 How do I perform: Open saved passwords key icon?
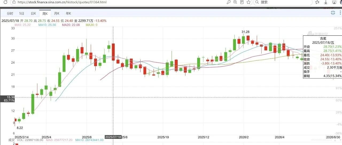click(228, 2)
